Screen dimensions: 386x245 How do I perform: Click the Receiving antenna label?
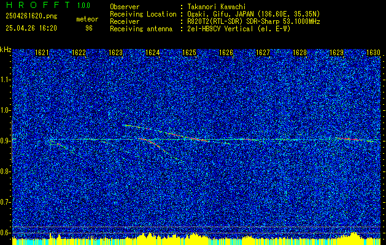[141, 29]
